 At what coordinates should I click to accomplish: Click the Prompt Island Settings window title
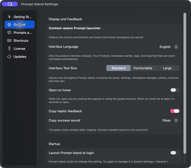click(x=40, y=4)
